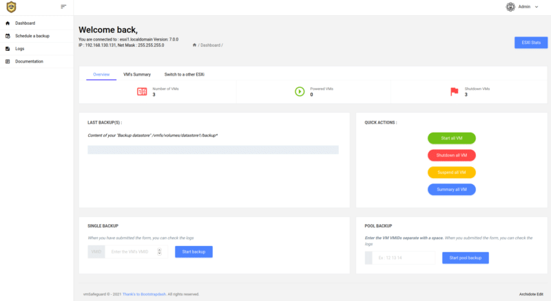Screen dimensions: 551x301
Task: Toggle the sidebar hamburger menu icon
Action: 63,6
